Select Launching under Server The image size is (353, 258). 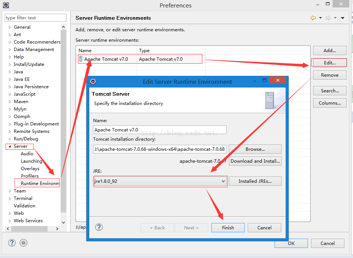[32, 161]
